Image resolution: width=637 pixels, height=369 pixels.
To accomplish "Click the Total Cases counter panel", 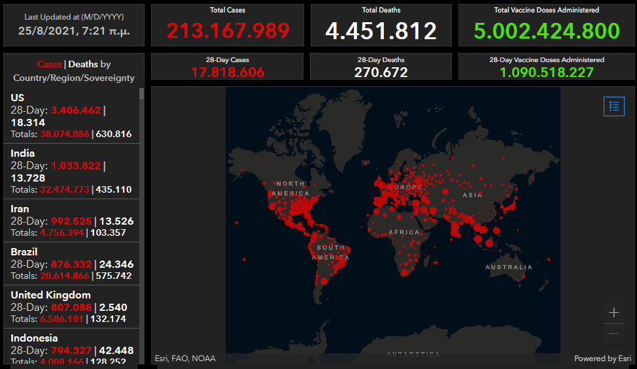I will click(228, 25).
